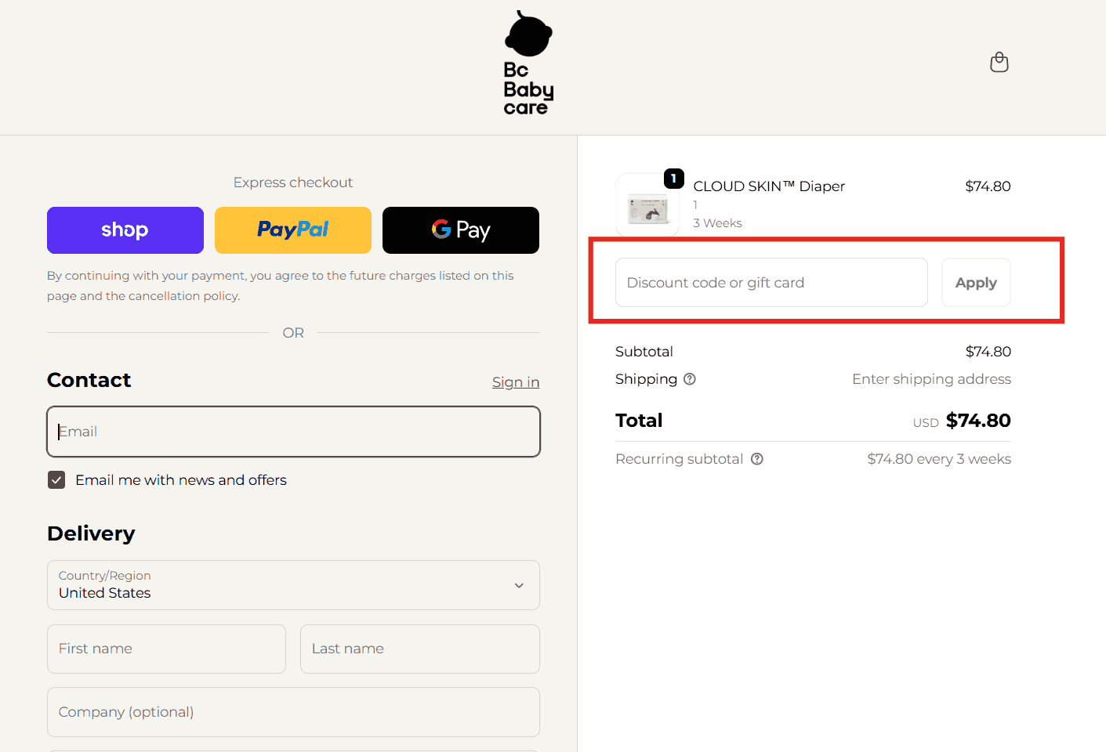Choose PayPal express checkout
This screenshot has width=1106, height=752.
click(x=293, y=230)
